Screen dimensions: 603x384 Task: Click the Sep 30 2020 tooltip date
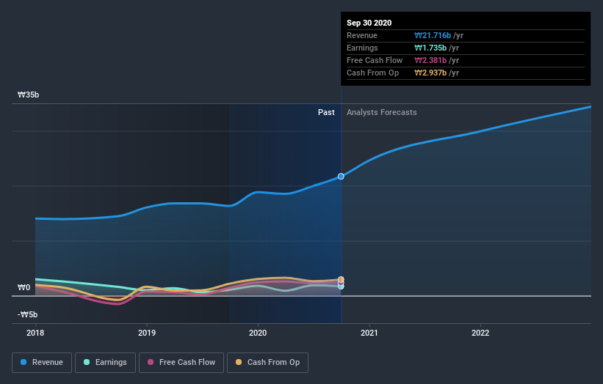click(x=369, y=23)
